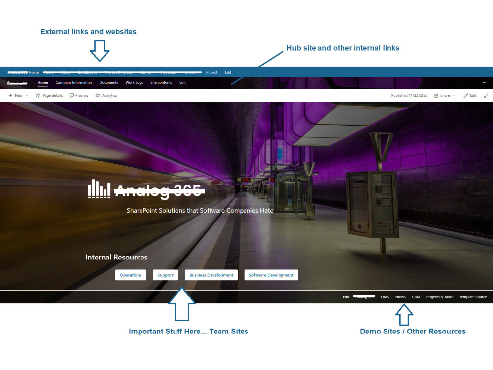The image size is (493, 370).
Task: Click the Business Development button
Action: [x=211, y=275]
